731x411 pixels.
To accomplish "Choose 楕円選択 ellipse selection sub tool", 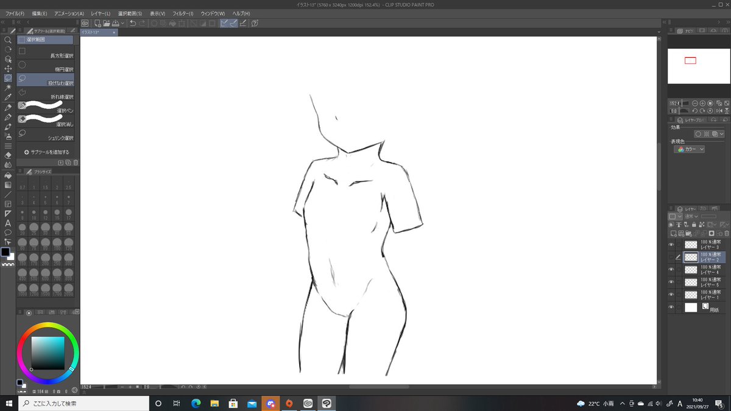I will pyautogui.click(x=46, y=66).
